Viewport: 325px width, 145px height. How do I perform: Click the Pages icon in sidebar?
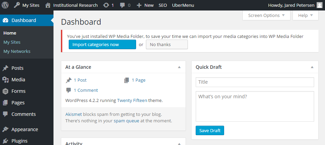(x=6, y=103)
